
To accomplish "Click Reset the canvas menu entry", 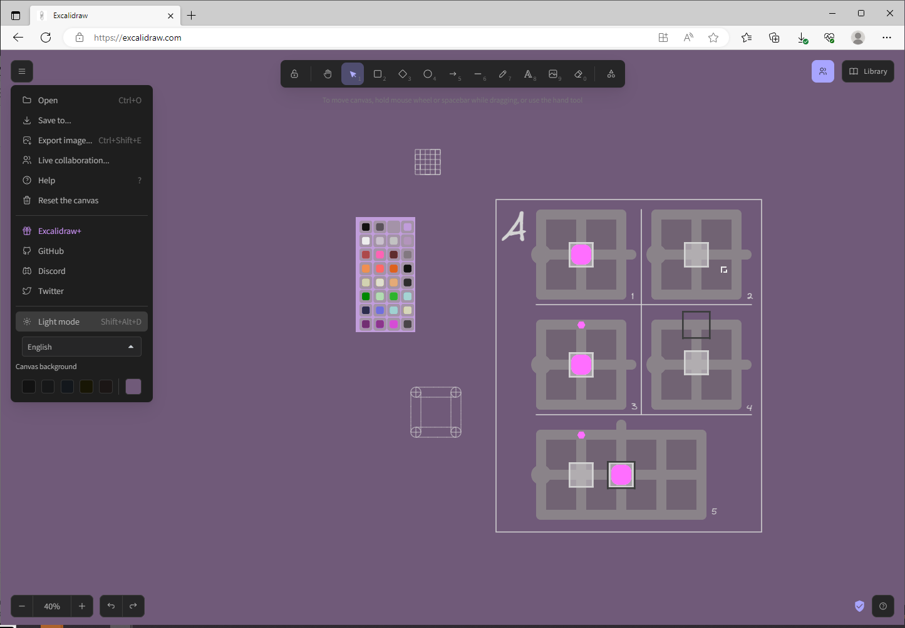I will coord(68,200).
